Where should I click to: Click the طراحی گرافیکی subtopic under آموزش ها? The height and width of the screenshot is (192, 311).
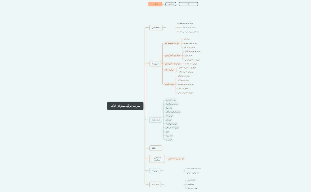tap(169, 84)
